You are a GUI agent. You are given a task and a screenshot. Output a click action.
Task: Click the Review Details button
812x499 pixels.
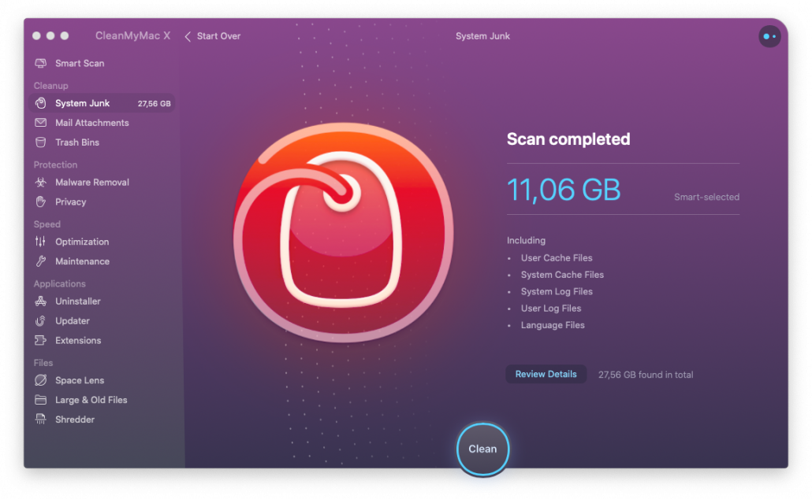546,375
